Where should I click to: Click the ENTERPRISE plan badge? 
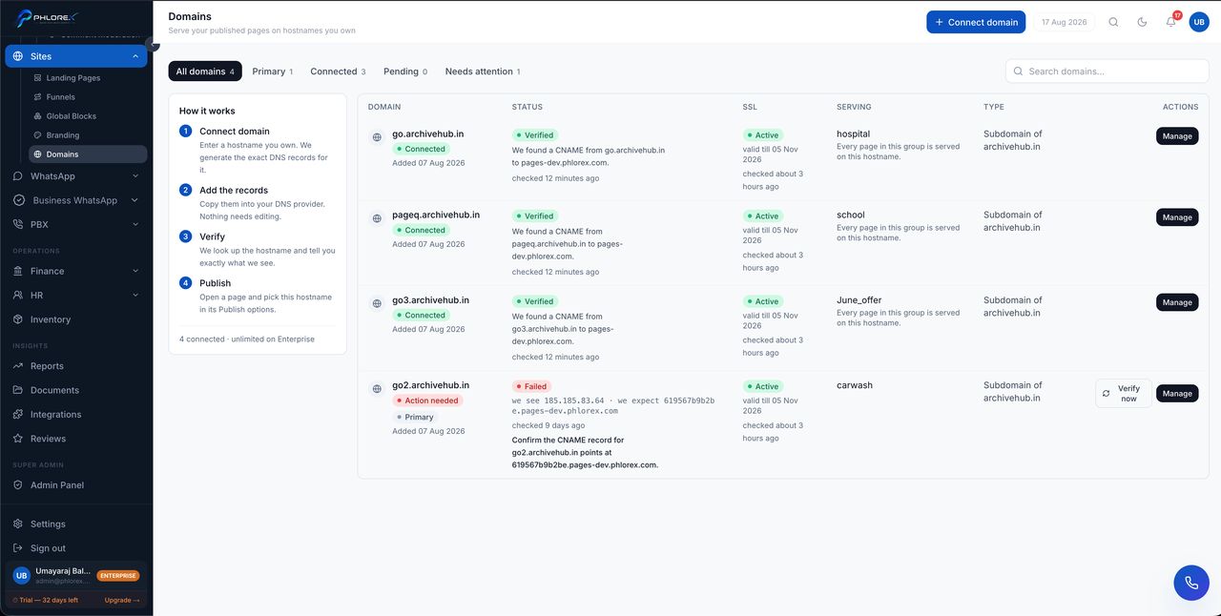click(118, 576)
